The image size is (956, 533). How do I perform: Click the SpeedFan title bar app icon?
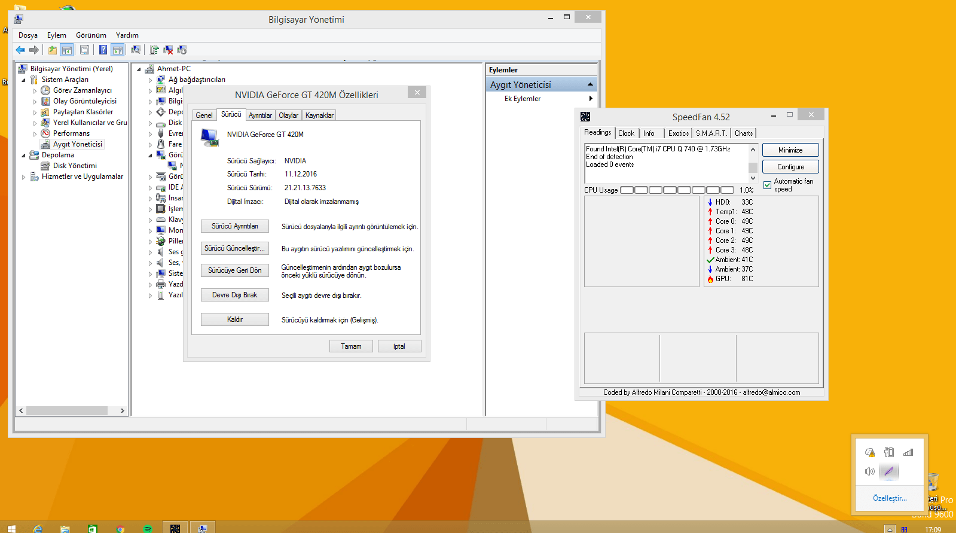585,117
